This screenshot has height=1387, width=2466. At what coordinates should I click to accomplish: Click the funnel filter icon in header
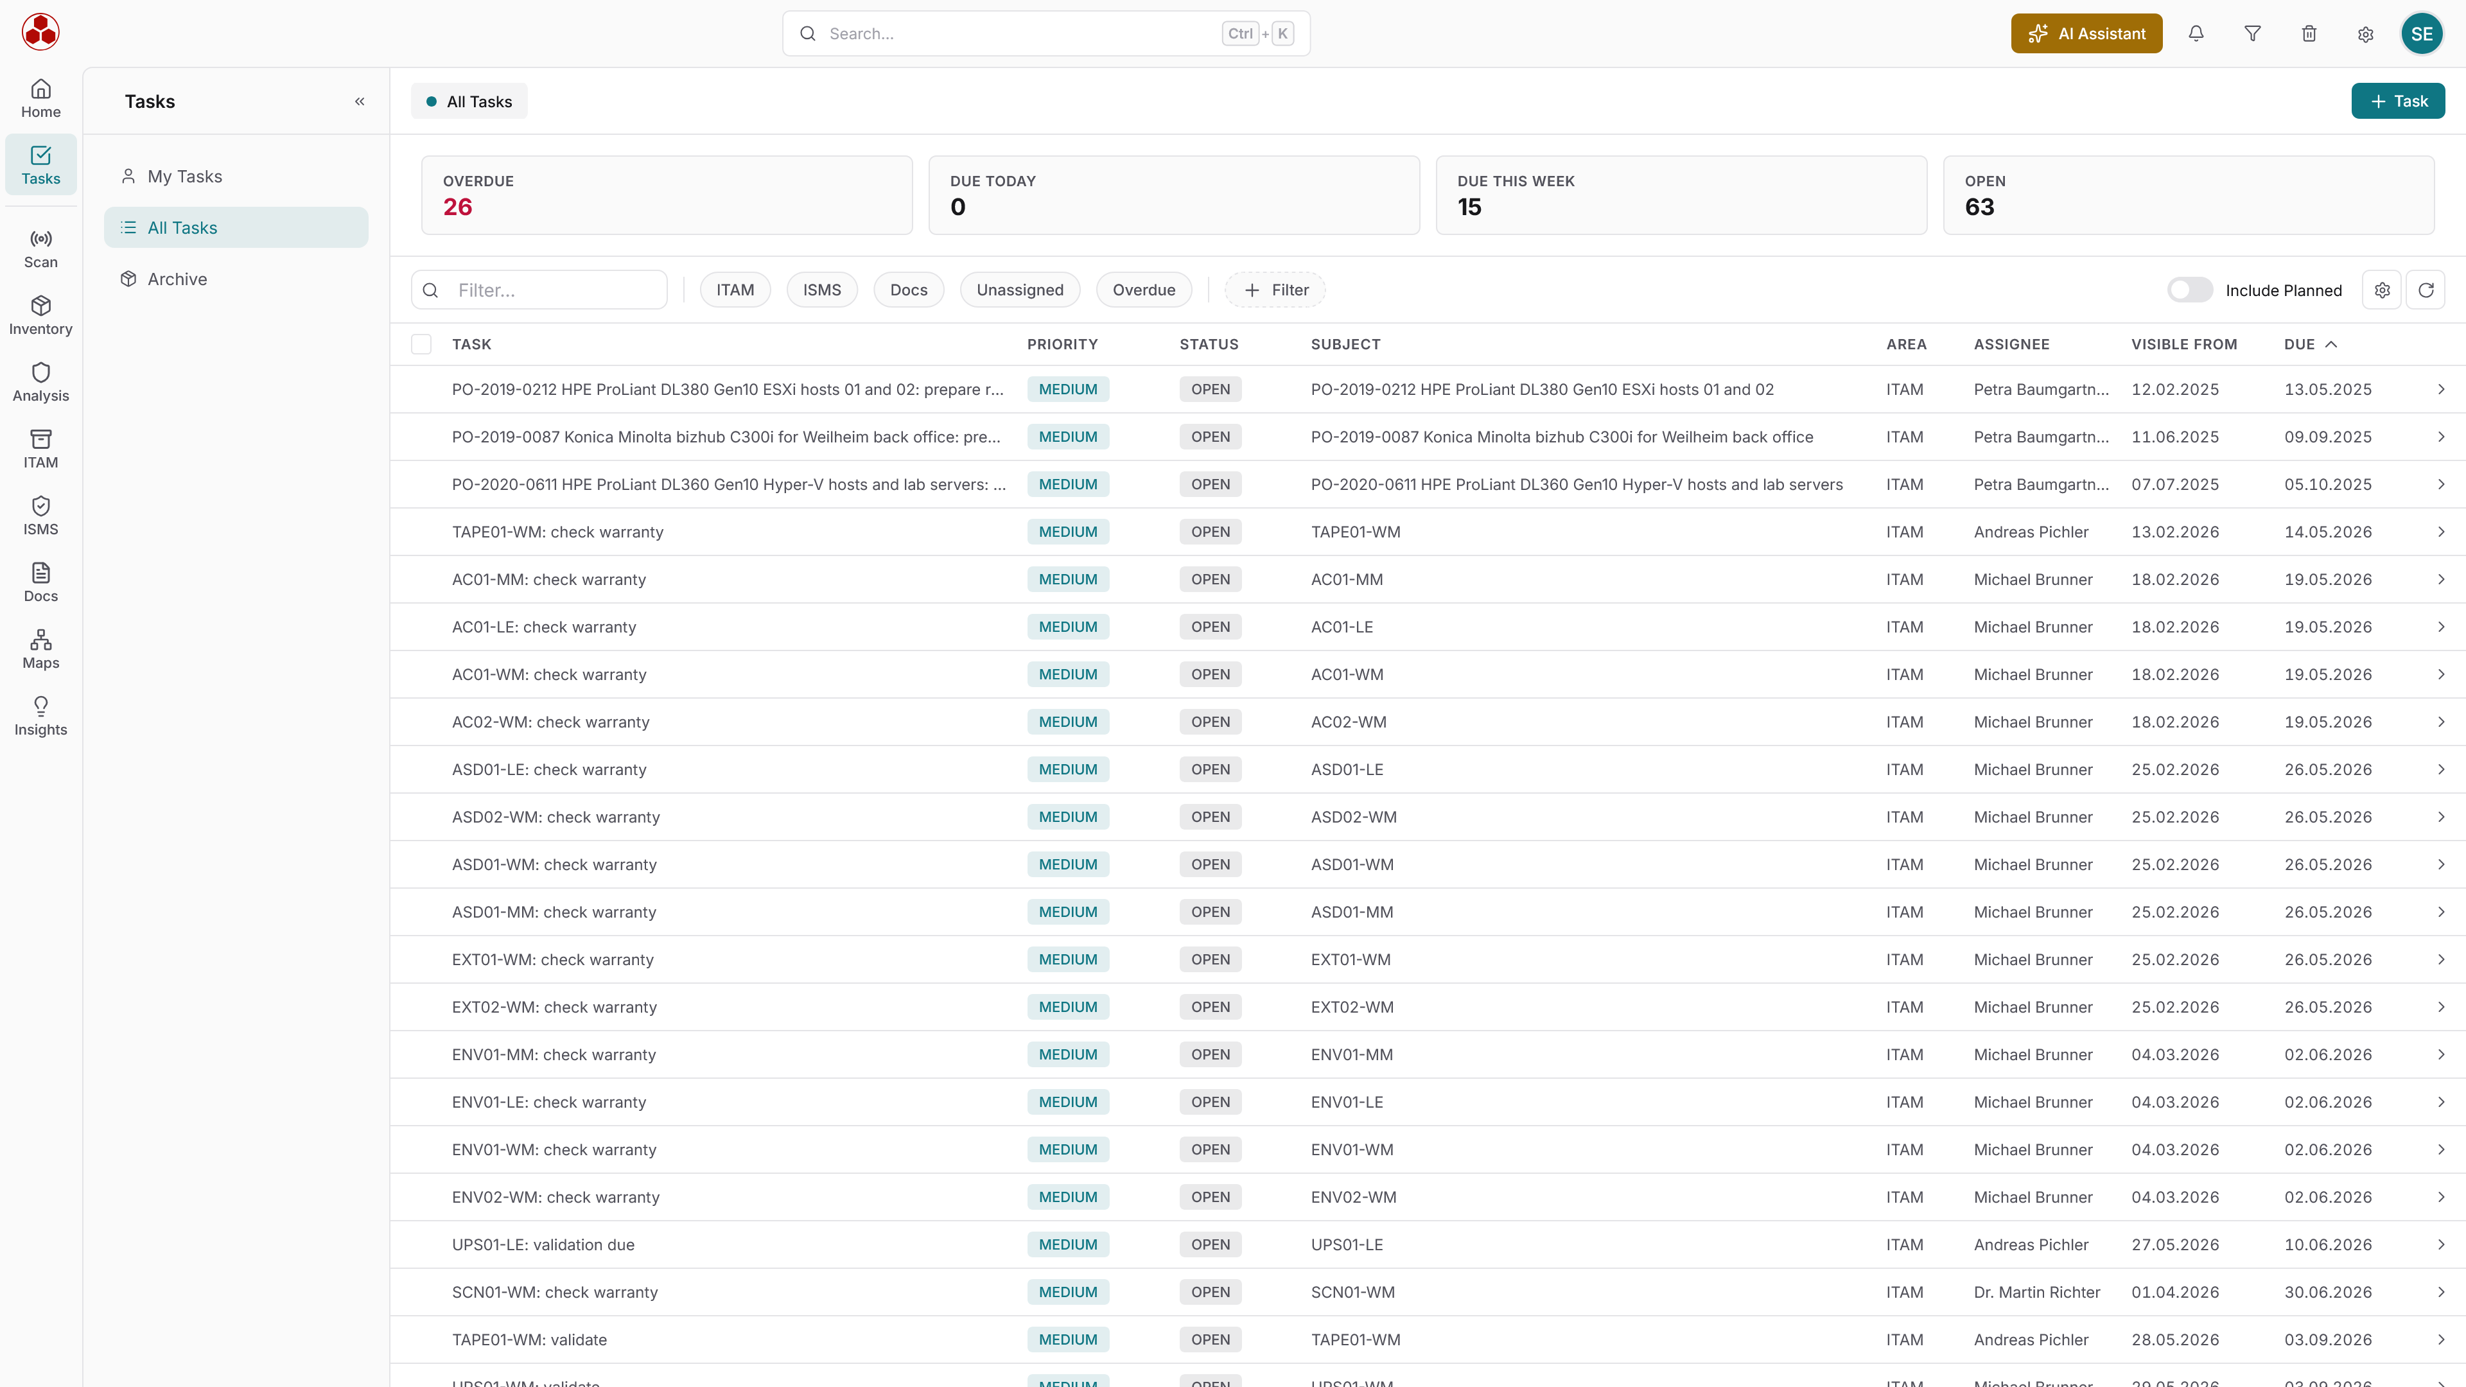pyautogui.click(x=2253, y=33)
